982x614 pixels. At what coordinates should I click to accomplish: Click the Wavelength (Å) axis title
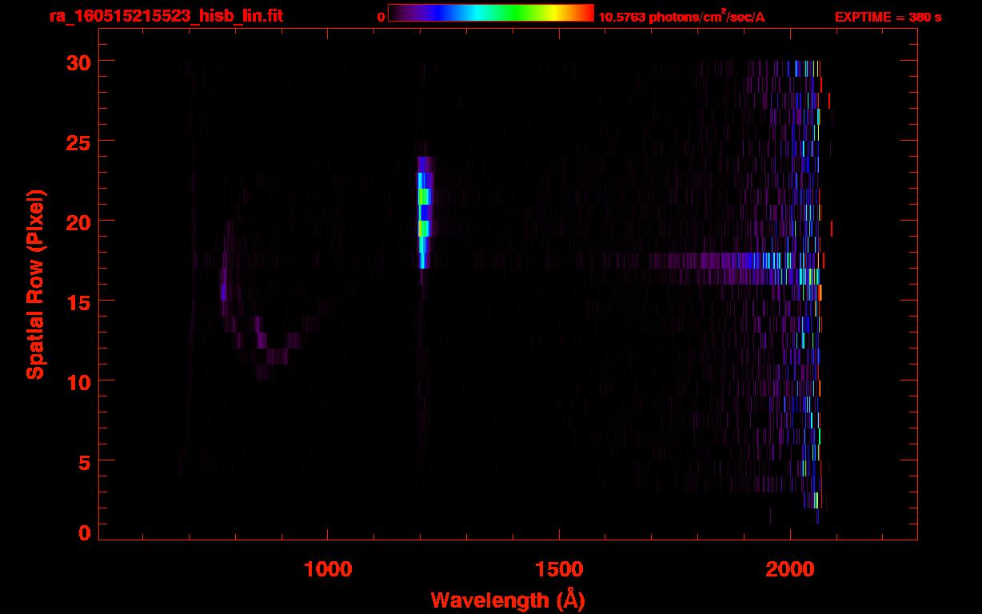(508, 600)
